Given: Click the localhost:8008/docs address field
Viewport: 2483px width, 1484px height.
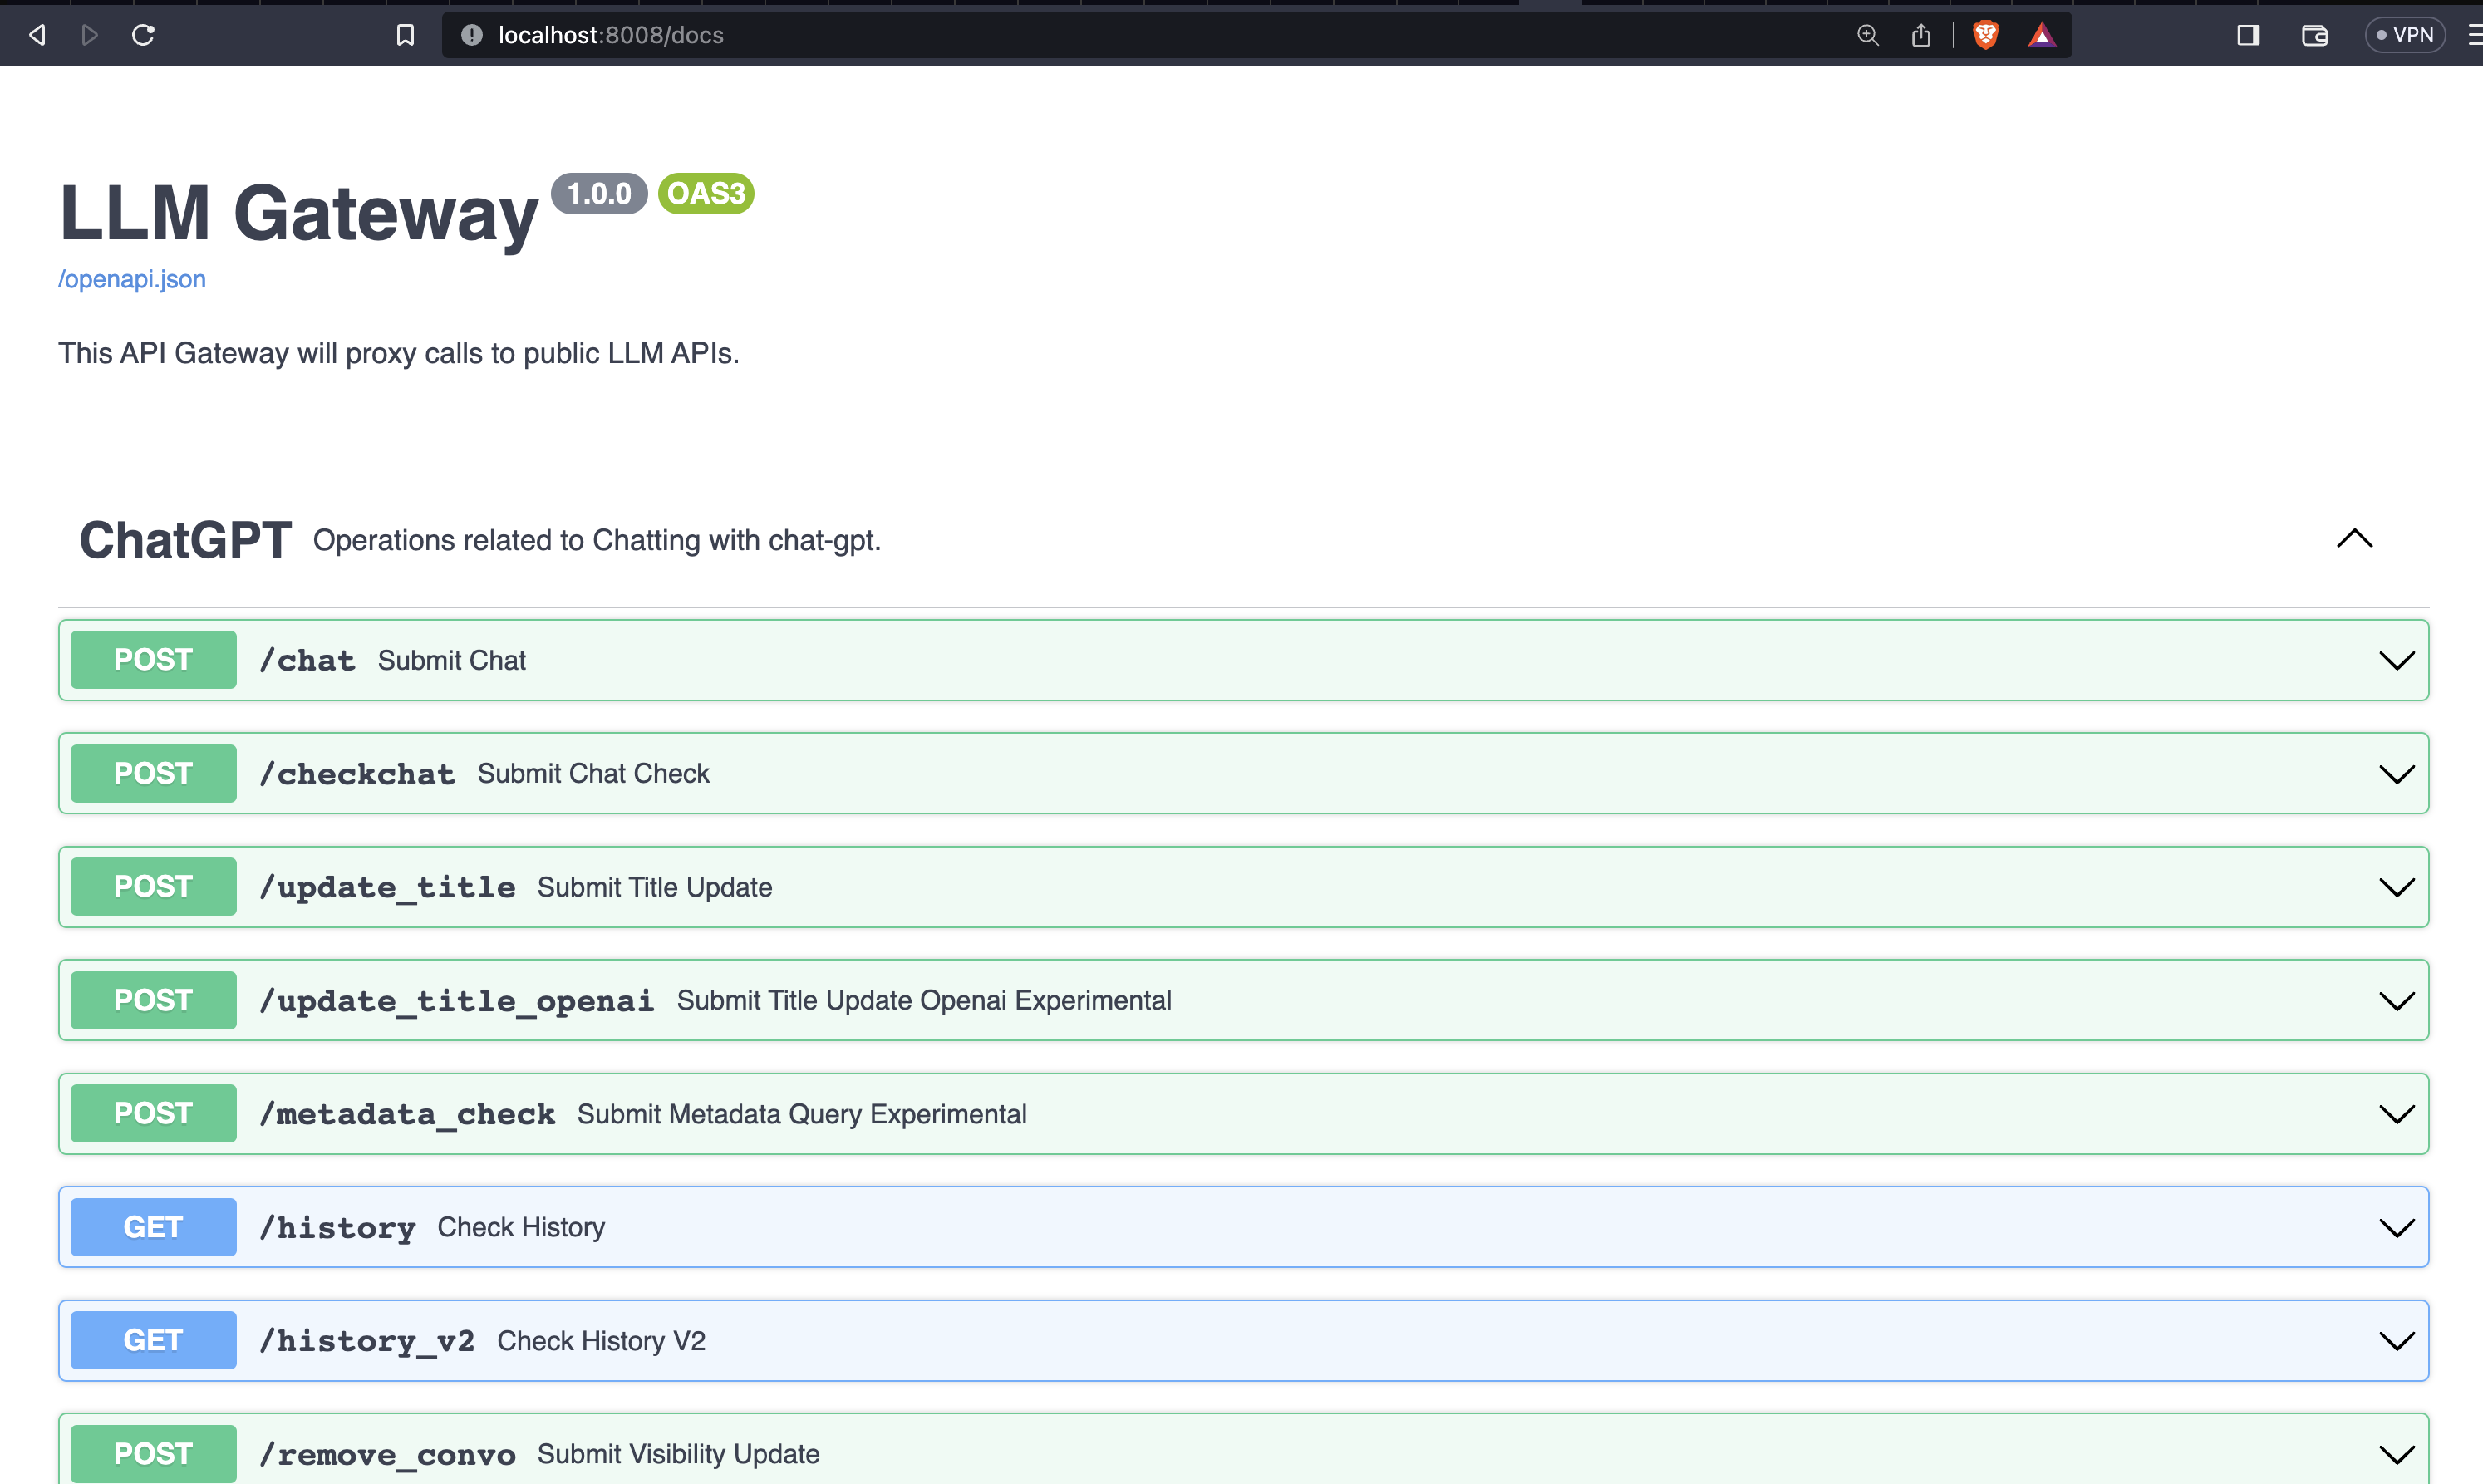Looking at the screenshot, I should (x=1100, y=35).
